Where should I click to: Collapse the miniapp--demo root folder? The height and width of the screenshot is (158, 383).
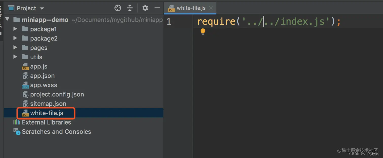(7, 20)
